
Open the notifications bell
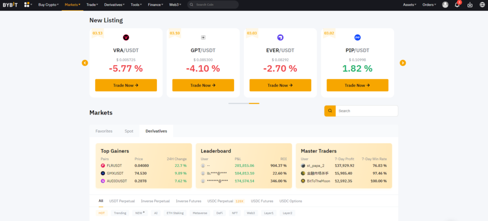pos(457,5)
